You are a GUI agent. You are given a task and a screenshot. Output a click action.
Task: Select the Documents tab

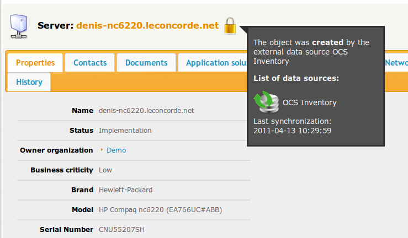coord(146,63)
